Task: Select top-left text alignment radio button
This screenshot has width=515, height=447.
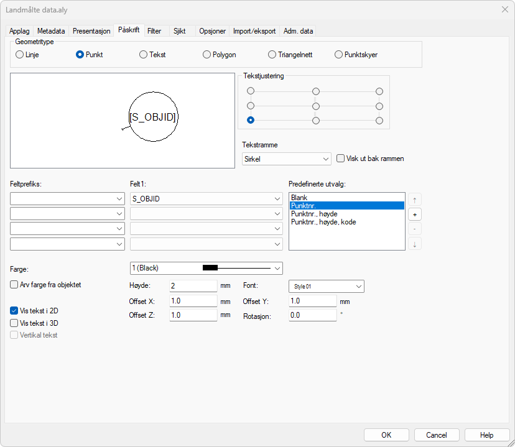Action: [x=251, y=91]
